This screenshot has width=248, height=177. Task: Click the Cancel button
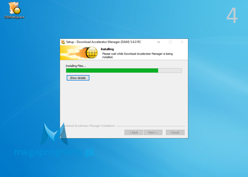pyautogui.click(x=175, y=132)
